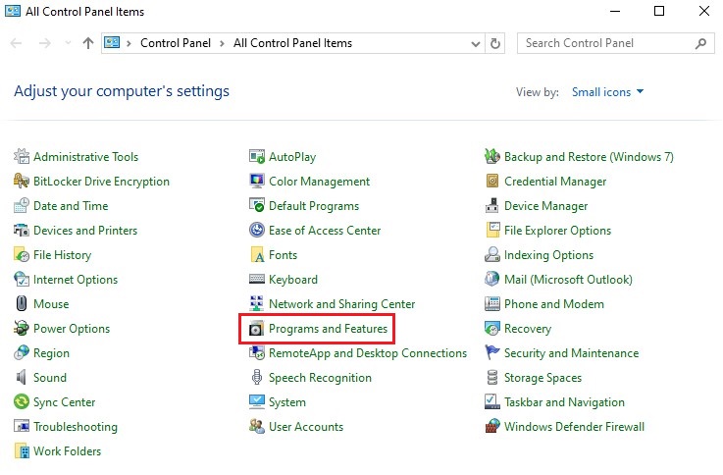Click the BitLocker Drive Encryption icon
This screenshot has width=723, height=475.
point(22,182)
